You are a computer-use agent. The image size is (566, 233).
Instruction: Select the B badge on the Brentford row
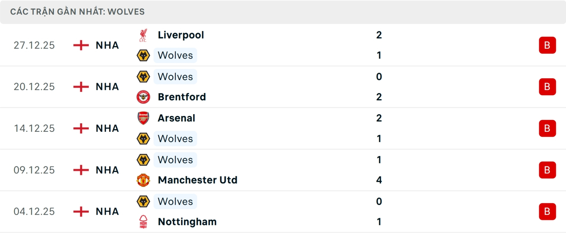(547, 86)
